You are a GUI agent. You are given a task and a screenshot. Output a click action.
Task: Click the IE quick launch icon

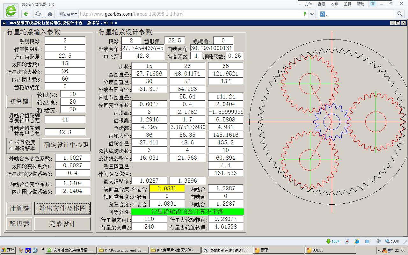(35, 250)
